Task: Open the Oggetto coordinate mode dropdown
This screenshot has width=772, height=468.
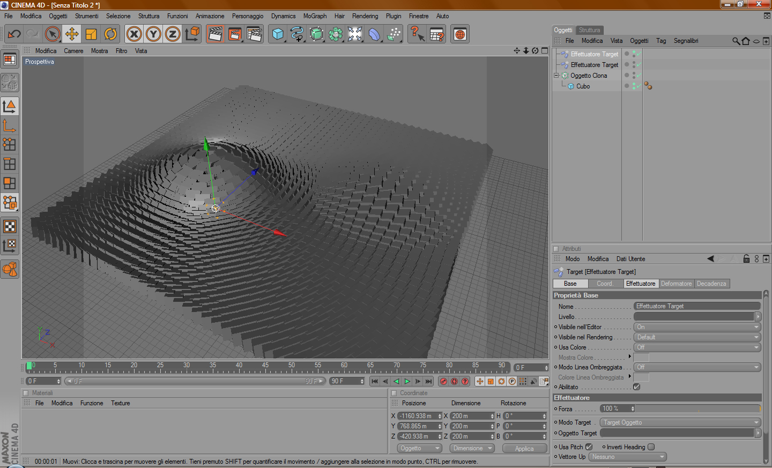Action: coord(419,448)
